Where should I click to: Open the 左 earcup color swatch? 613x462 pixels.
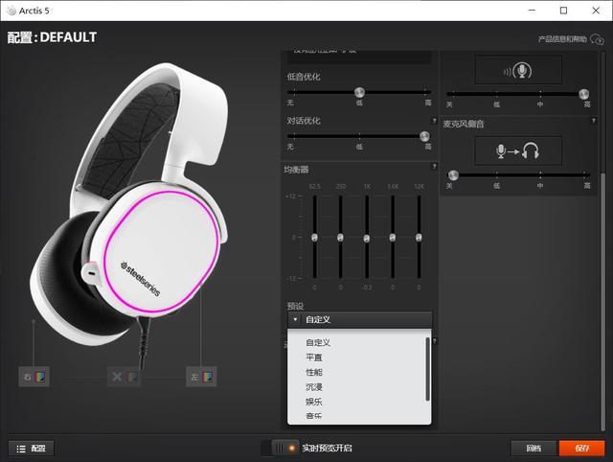(x=207, y=377)
